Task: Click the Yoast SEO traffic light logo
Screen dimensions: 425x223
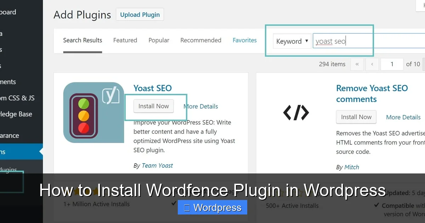Action: (93, 113)
